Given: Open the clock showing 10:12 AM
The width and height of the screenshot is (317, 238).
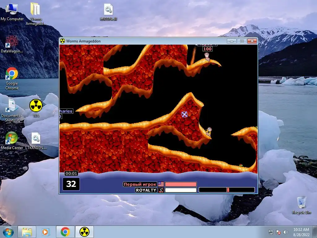Looking at the screenshot, I should click(301, 232).
